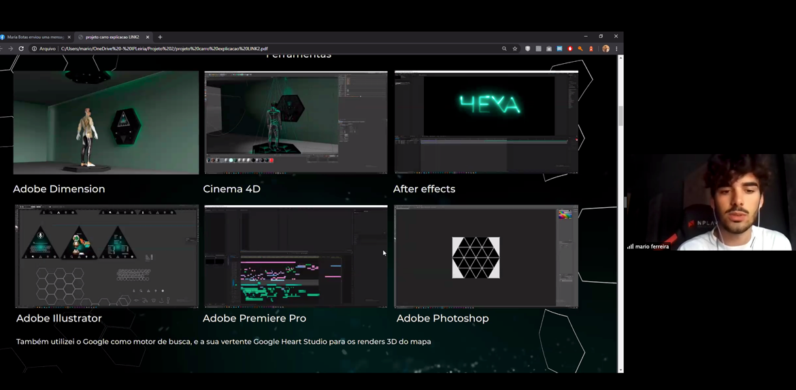Click the browser forward arrow

coord(10,49)
